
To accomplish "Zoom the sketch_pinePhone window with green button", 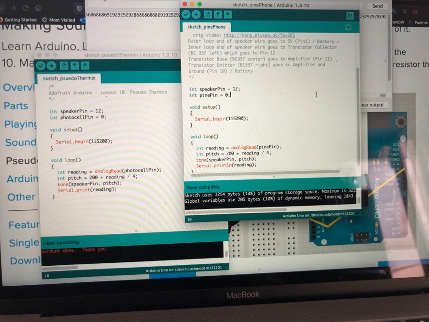I will pos(200,4).
